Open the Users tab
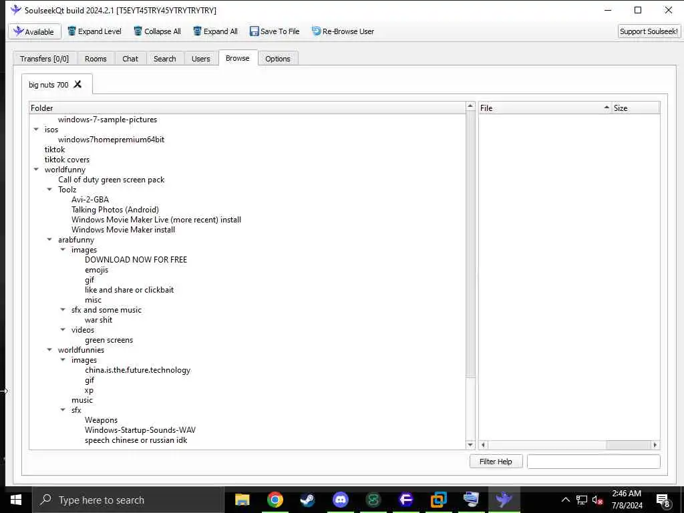Viewport: 684px width, 513px height. [200, 59]
